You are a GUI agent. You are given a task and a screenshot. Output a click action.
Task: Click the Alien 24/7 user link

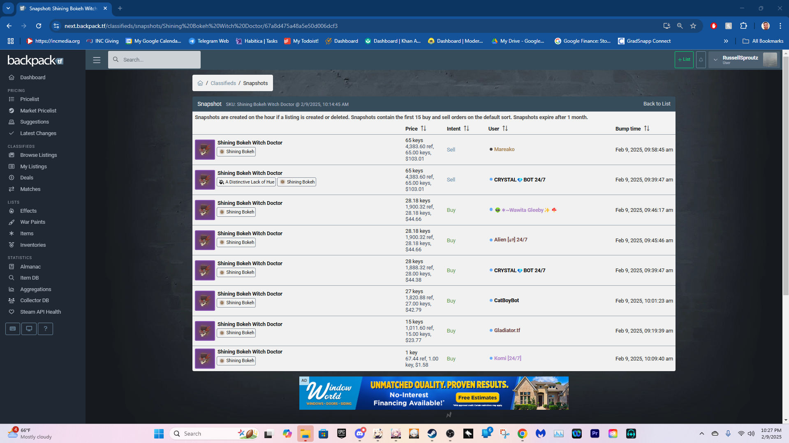point(511,240)
